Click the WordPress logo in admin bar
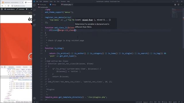This screenshot has height=103, width=184. point(2,9)
